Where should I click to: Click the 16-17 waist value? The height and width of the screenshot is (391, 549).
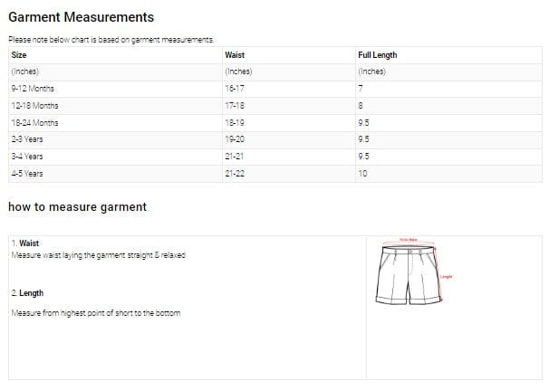[234, 89]
